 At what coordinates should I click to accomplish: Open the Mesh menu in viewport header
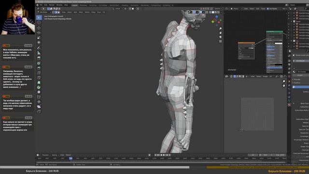coord(81,12)
